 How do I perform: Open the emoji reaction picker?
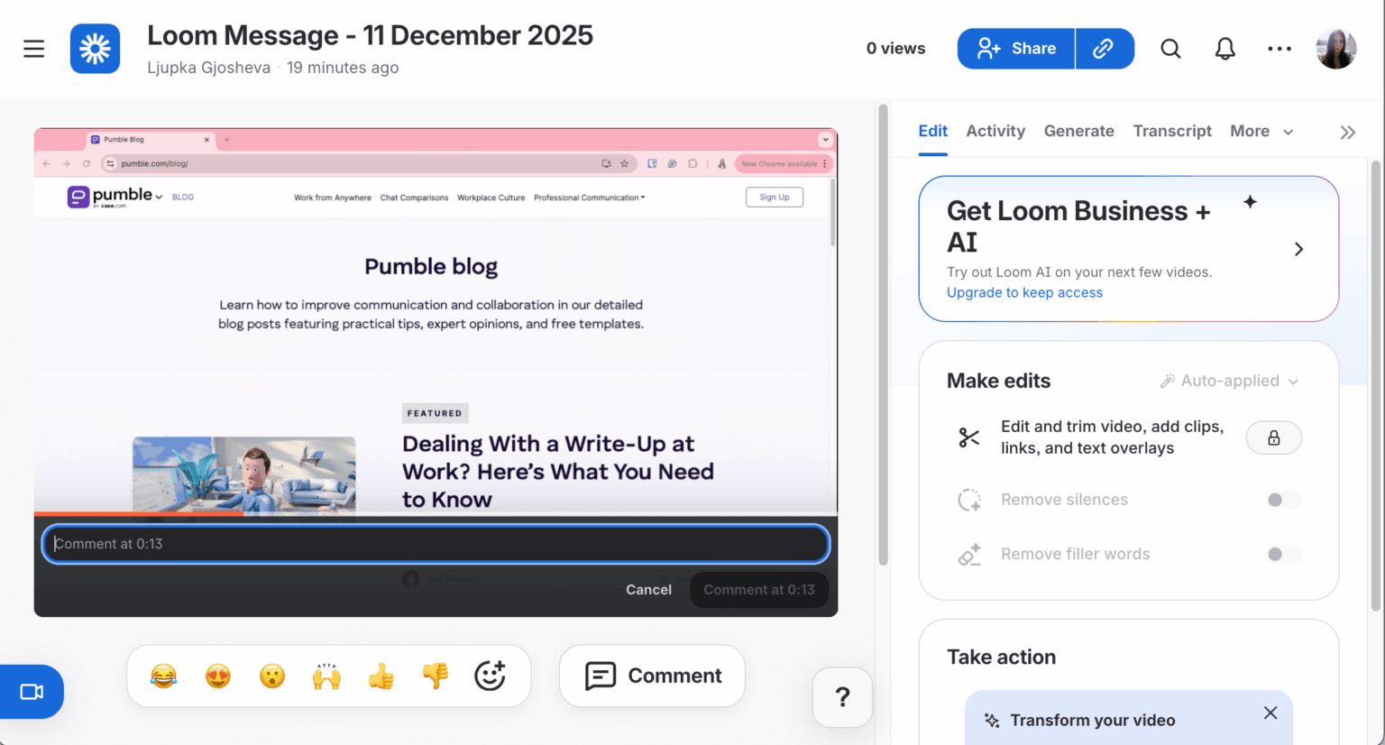(x=490, y=676)
